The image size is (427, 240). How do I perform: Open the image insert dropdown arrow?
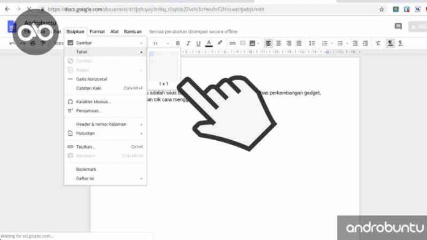(x=258, y=43)
